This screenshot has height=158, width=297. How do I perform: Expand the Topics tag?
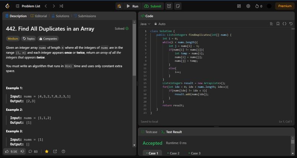[x=29, y=38]
